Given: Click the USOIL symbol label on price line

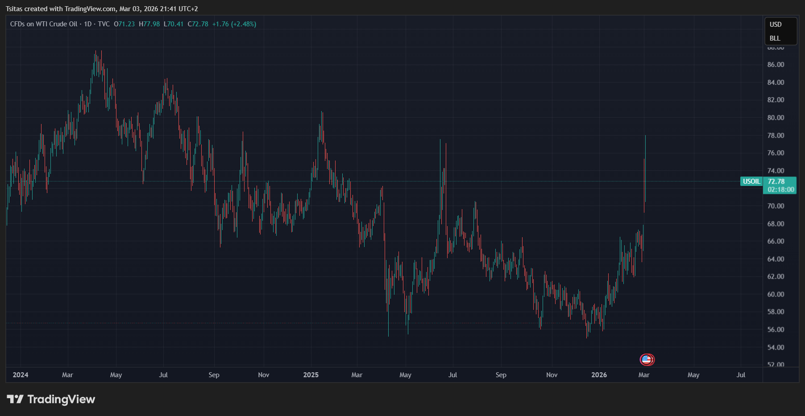Looking at the screenshot, I should 751,181.
